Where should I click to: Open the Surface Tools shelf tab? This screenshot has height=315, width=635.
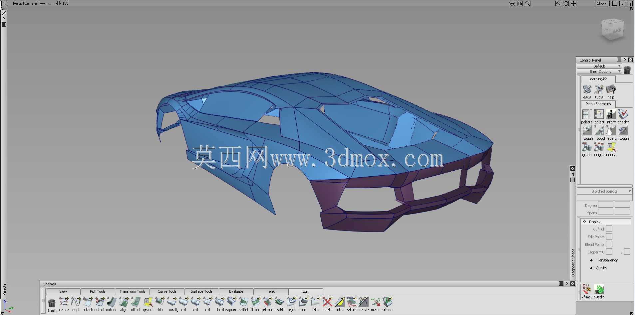click(201, 291)
